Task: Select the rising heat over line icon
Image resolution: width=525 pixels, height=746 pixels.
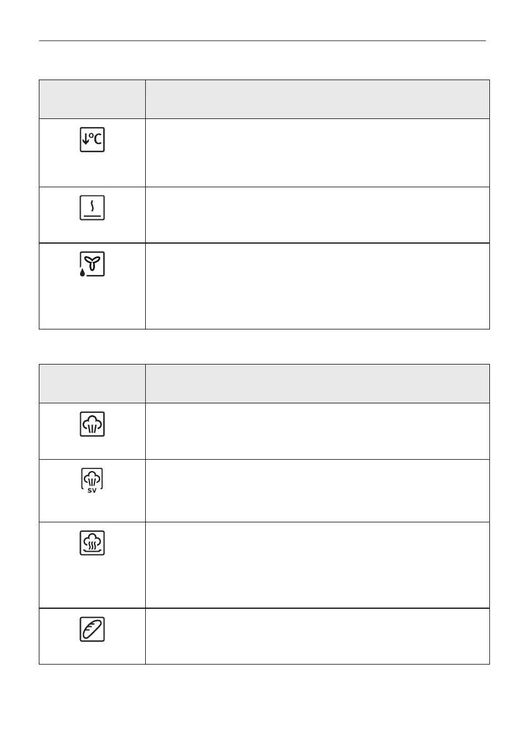Action: coord(93,208)
